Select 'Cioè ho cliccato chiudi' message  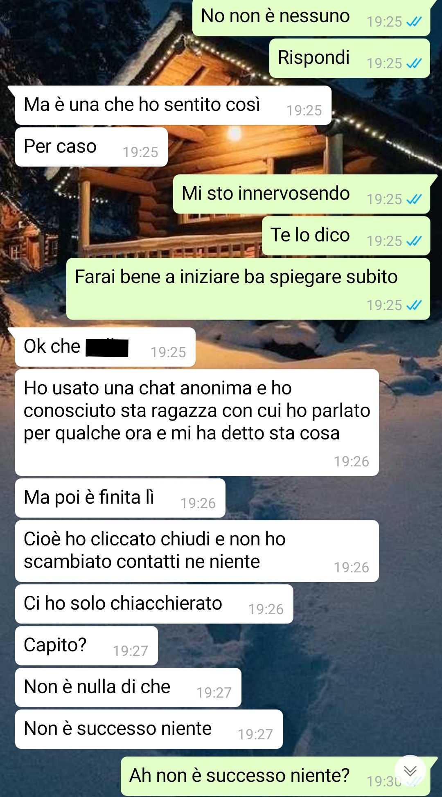197,551
